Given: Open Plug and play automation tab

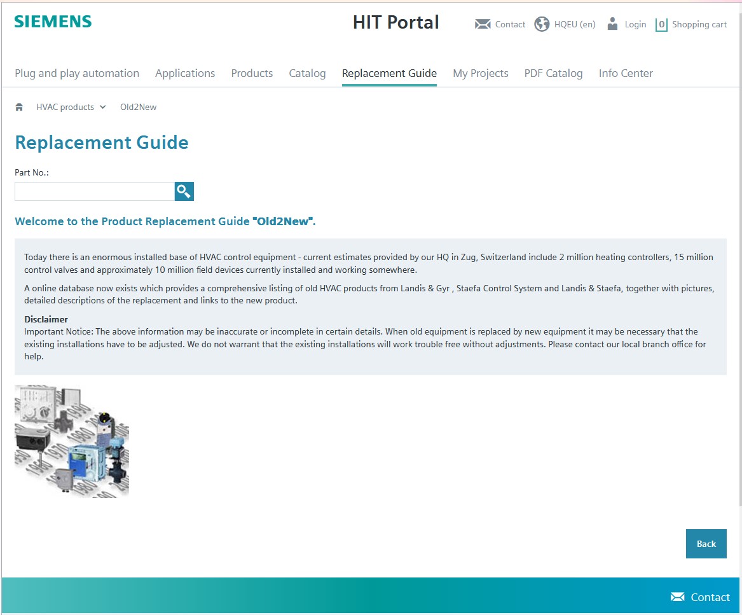Looking at the screenshot, I should point(77,73).
